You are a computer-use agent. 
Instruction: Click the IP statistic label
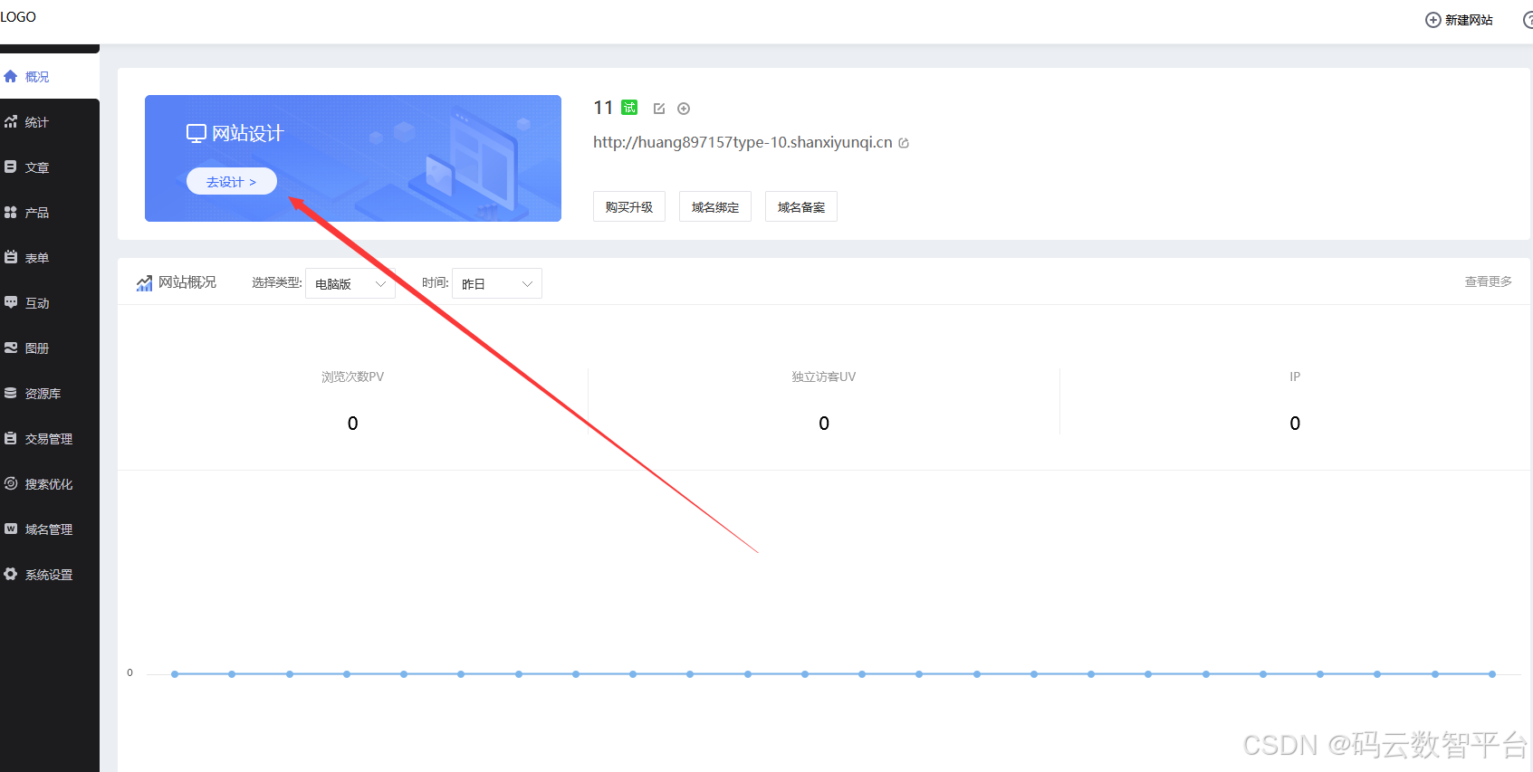pyautogui.click(x=1295, y=376)
